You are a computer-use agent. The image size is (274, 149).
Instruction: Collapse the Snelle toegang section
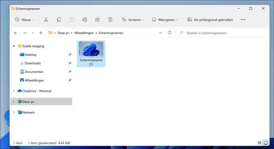(x=14, y=46)
